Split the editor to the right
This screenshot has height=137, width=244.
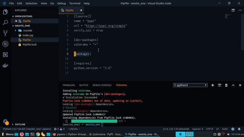click(x=233, y=10)
